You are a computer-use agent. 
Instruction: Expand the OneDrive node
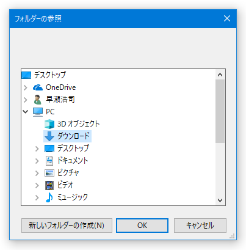point(26,87)
